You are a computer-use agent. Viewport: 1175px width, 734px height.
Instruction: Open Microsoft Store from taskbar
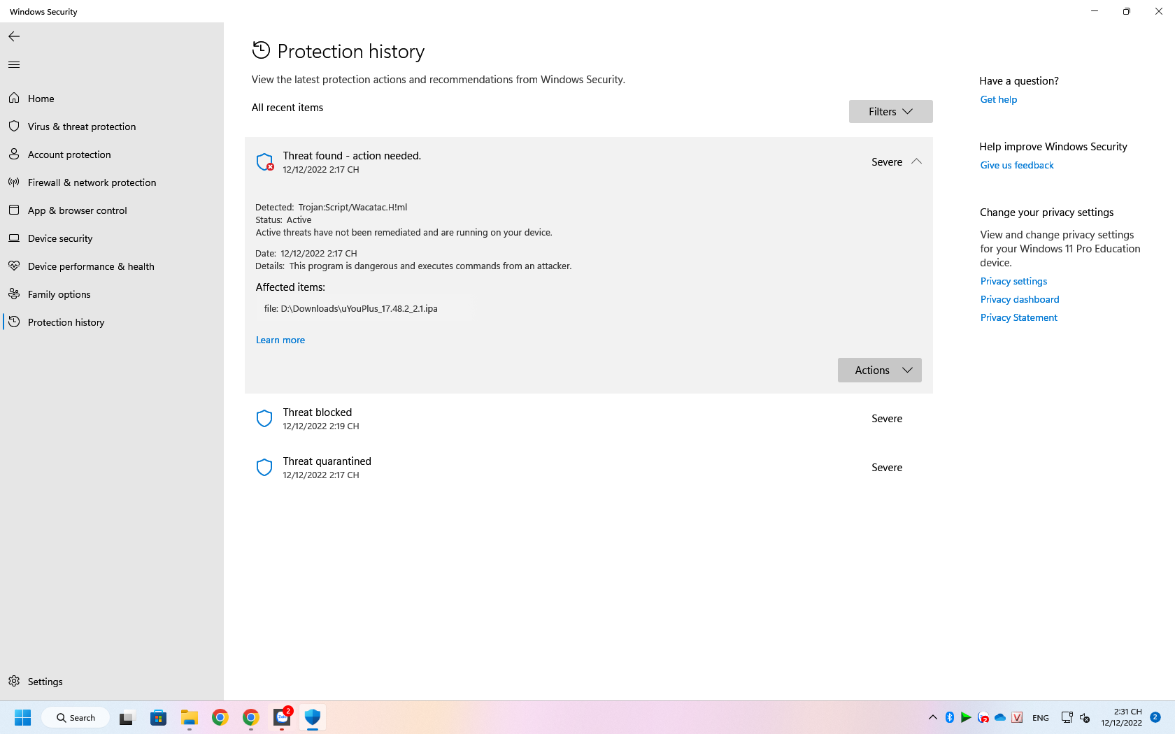point(159,717)
